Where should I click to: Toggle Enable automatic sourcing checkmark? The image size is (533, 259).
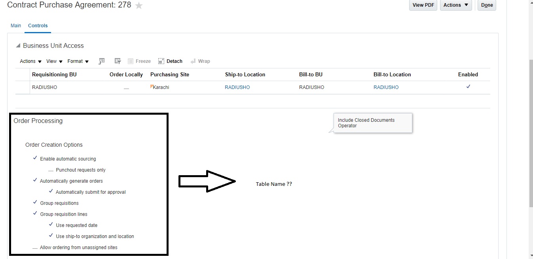pos(35,158)
